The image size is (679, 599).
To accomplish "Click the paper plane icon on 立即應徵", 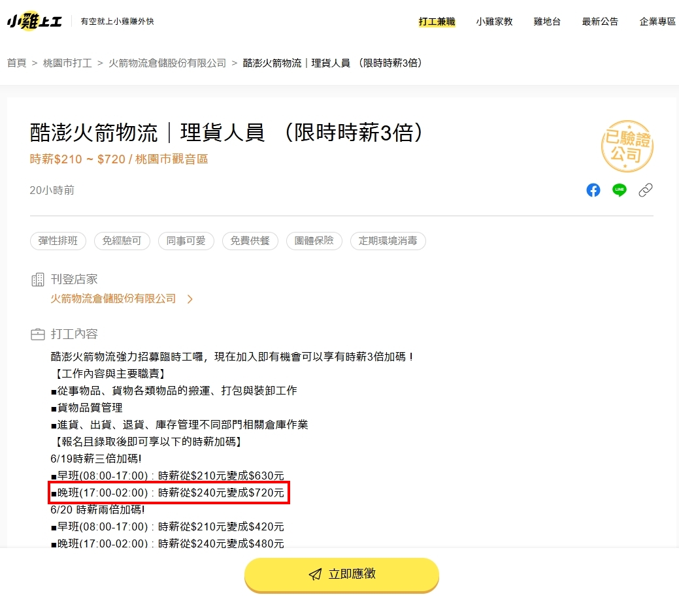I will [315, 574].
